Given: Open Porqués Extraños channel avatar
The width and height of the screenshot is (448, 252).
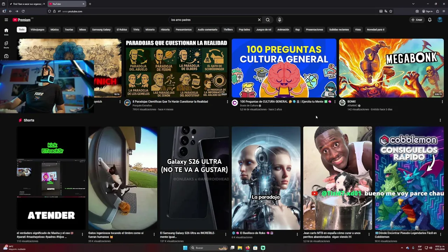Looking at the screenshot, I should (127, 103).
